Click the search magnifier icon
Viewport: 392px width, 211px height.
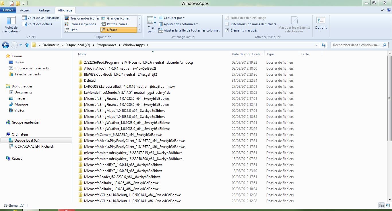(385, 45)
